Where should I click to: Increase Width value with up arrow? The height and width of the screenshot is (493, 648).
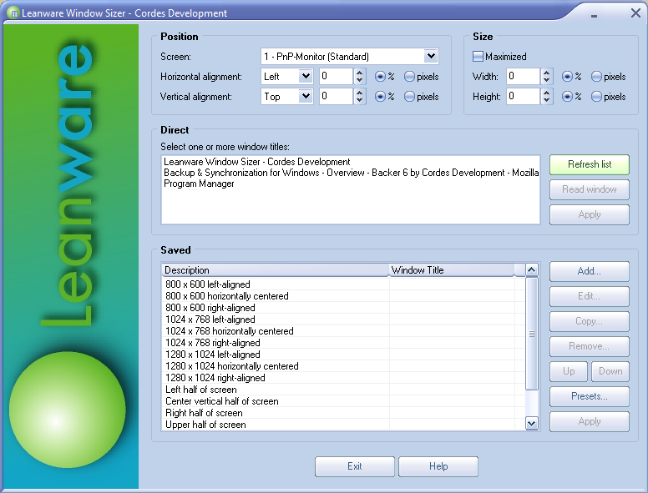click(547, 73)
